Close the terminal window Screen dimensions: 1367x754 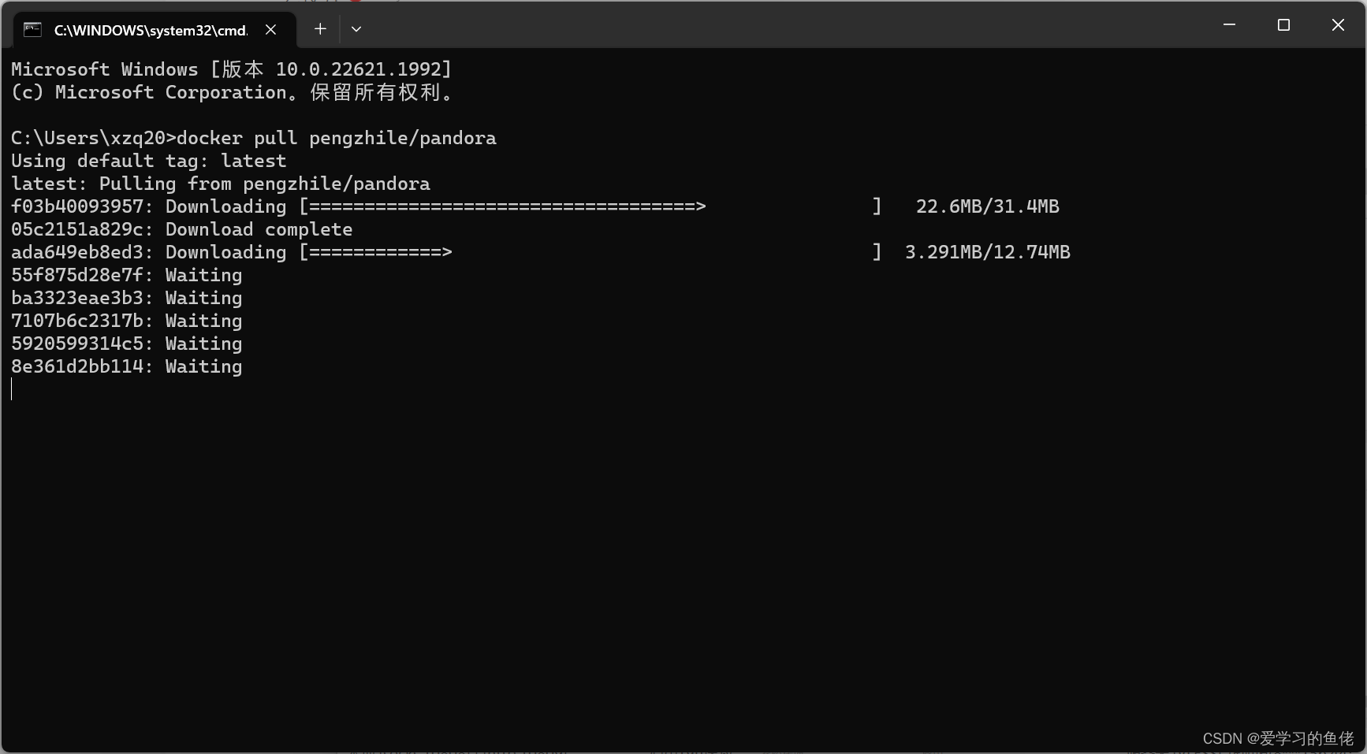(x=1338, y=25)
